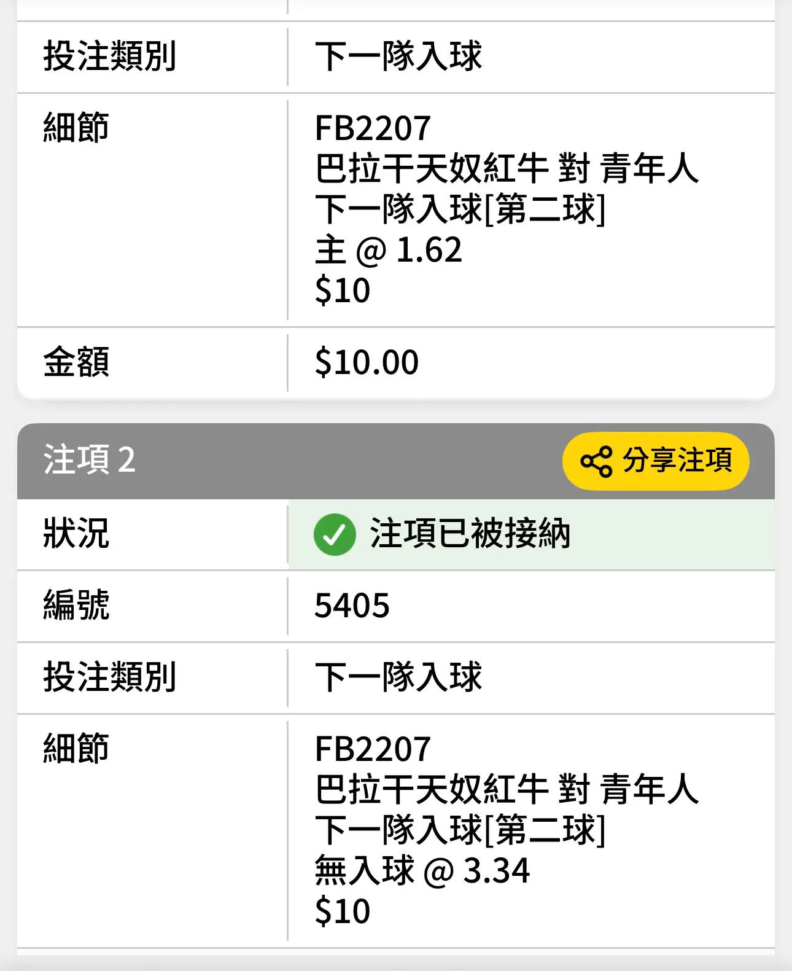The width and height of the screenshot is (792, 971).
Task: Select bet number 5405
Action: (352, 606)
